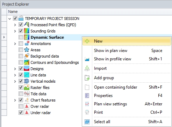
Task: Click the green plus icon beside New
Action: (87, 41)
